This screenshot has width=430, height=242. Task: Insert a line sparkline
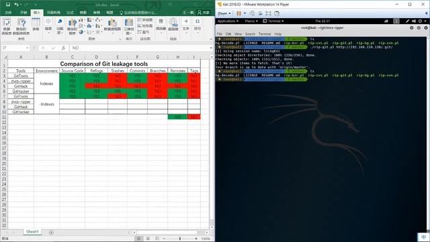(x=145, y=19)
